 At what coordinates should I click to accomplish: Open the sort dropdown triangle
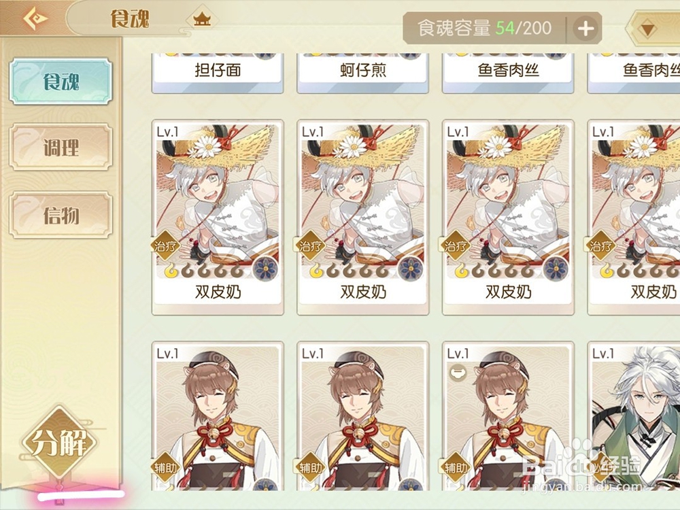point(647,29)
